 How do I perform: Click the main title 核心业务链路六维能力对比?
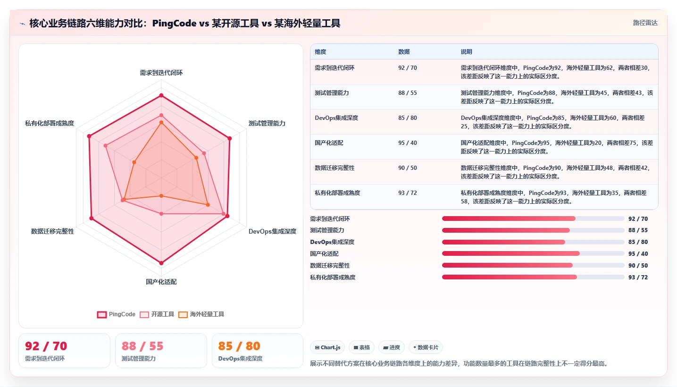[x=184, y=23]
